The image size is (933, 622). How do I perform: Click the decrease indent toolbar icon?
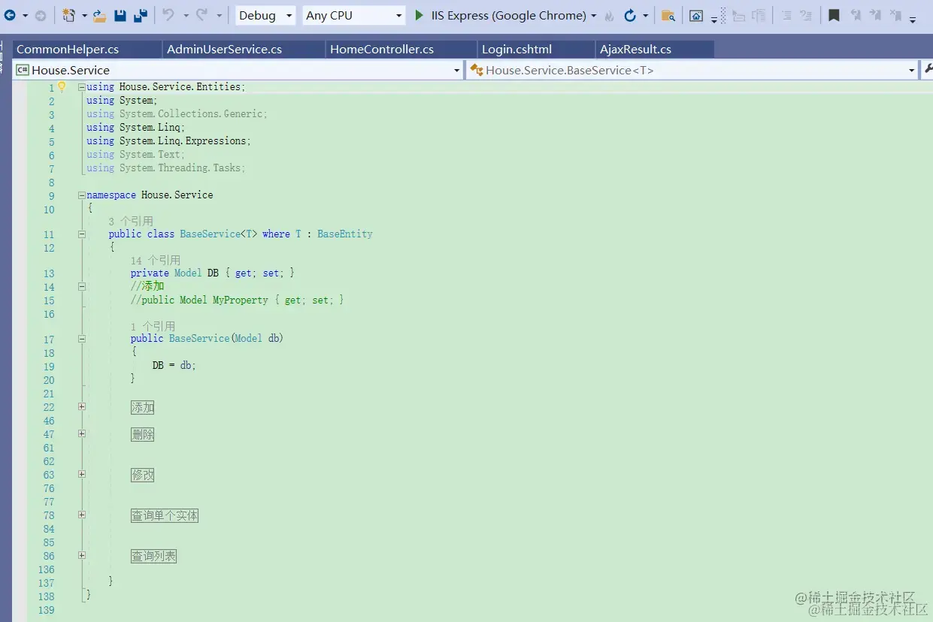tap(738, 16)
